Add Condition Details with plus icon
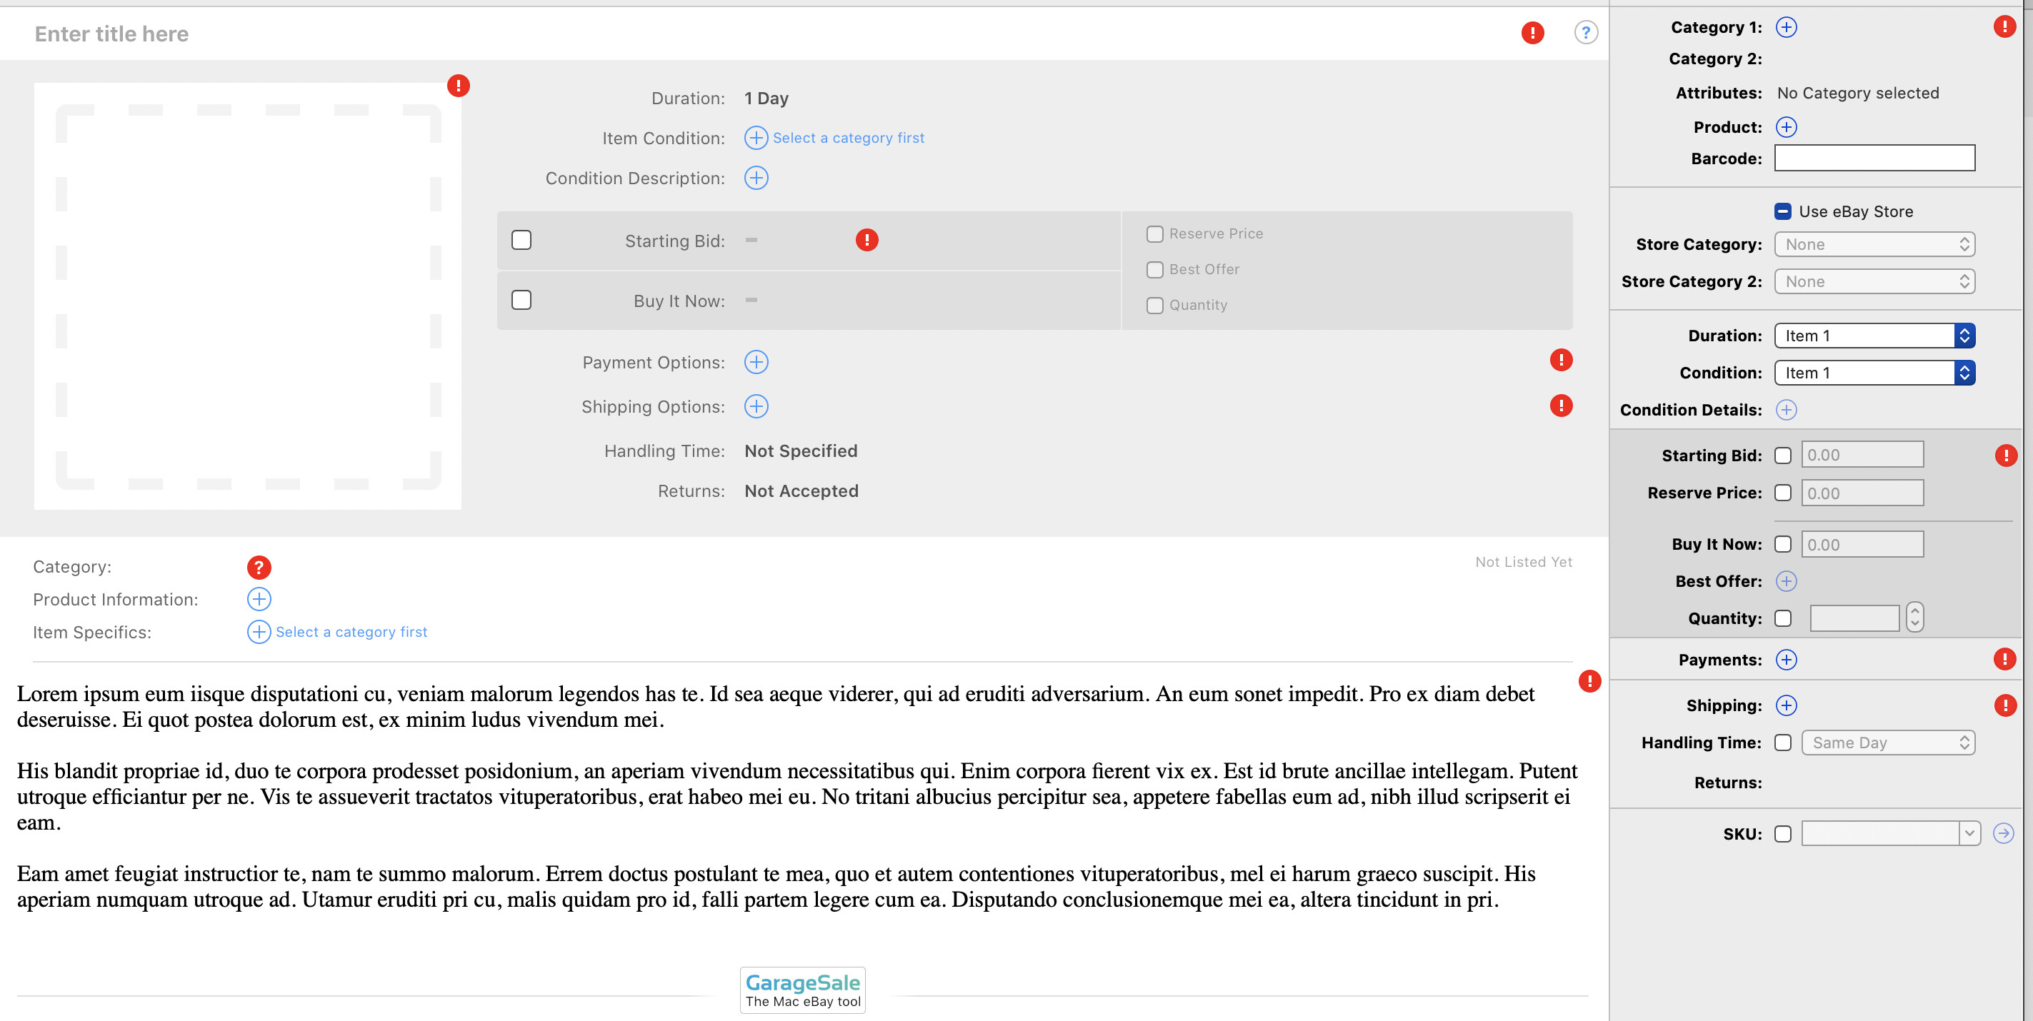Image resolution: width=2033 pixels, height=1021 pixels. (1786, 410)
